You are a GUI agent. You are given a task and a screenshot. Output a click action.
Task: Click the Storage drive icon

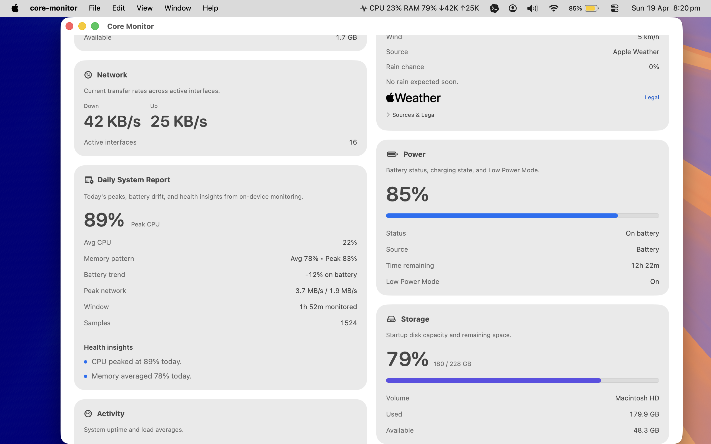tap(391, 319)
